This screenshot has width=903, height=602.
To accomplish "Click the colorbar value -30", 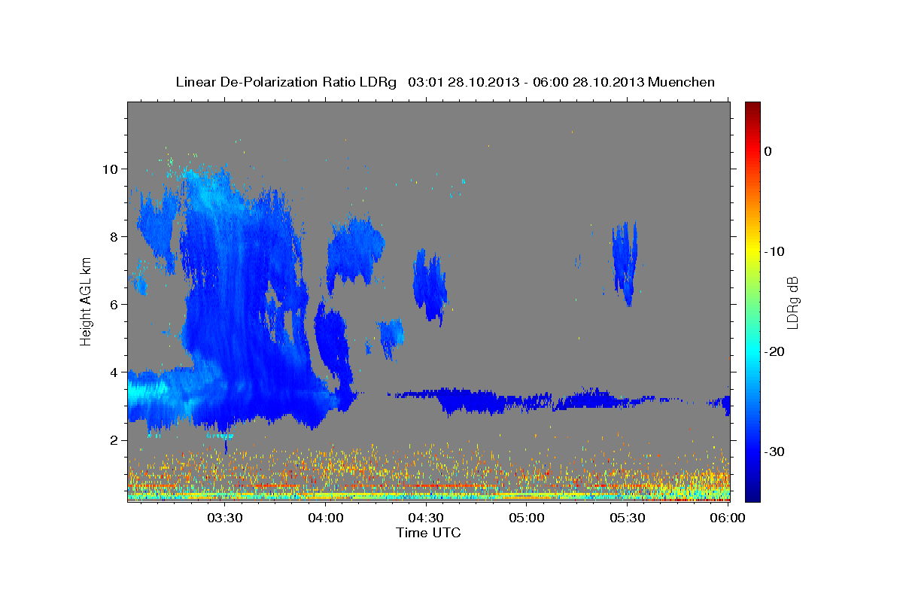I will pos(774,451).
